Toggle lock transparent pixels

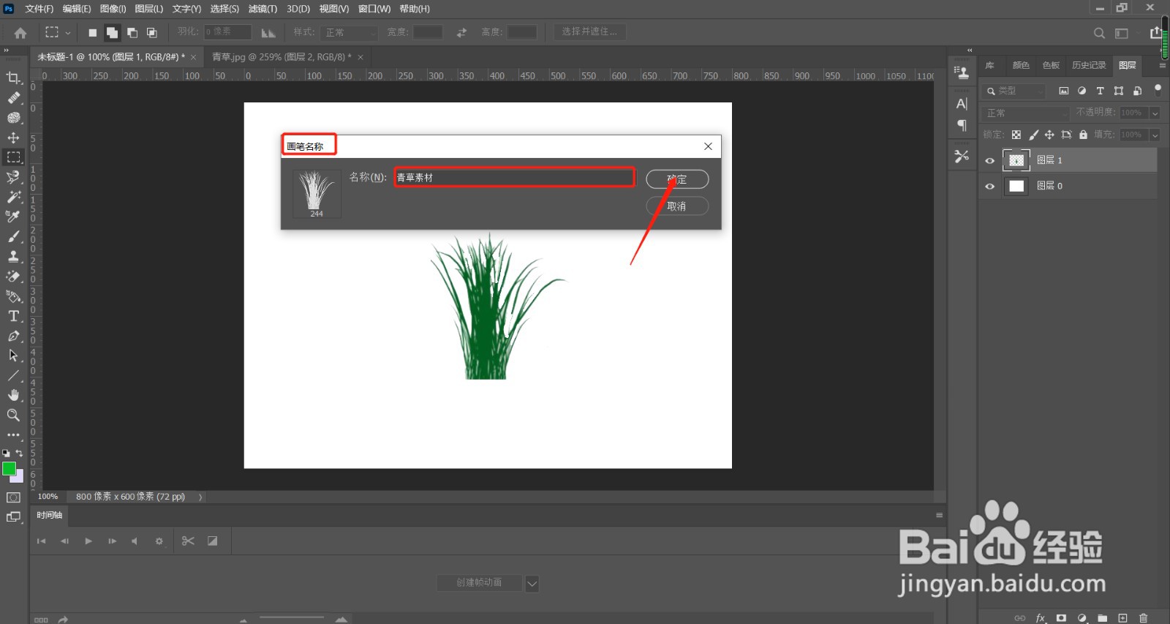point(1016,135)
